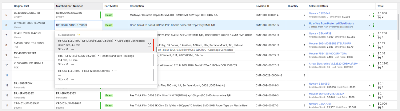The image size is (400, 111).
Task: Click original part SM06B-SRSS-TB(LF)(SN)
Action: tap(29, 43)
